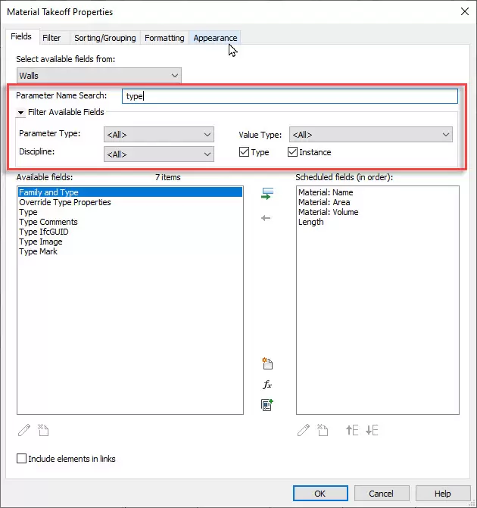Open the Parameter Type dropdown
Image resolution: width=477 pixels, height=508 pixels.
tap(159, 135)
